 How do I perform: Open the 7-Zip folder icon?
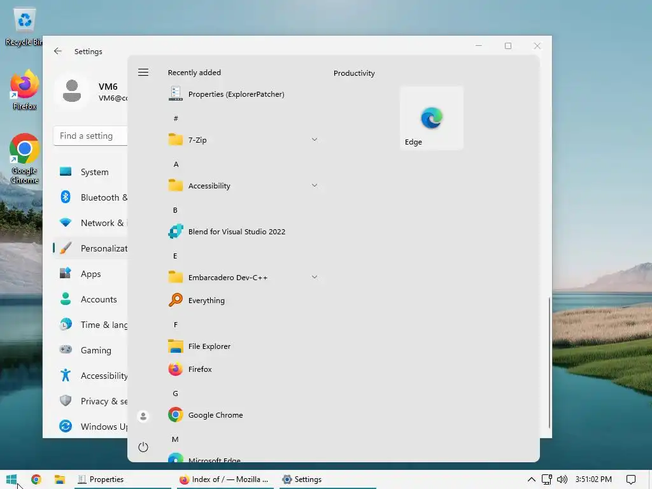click(176, 139)
